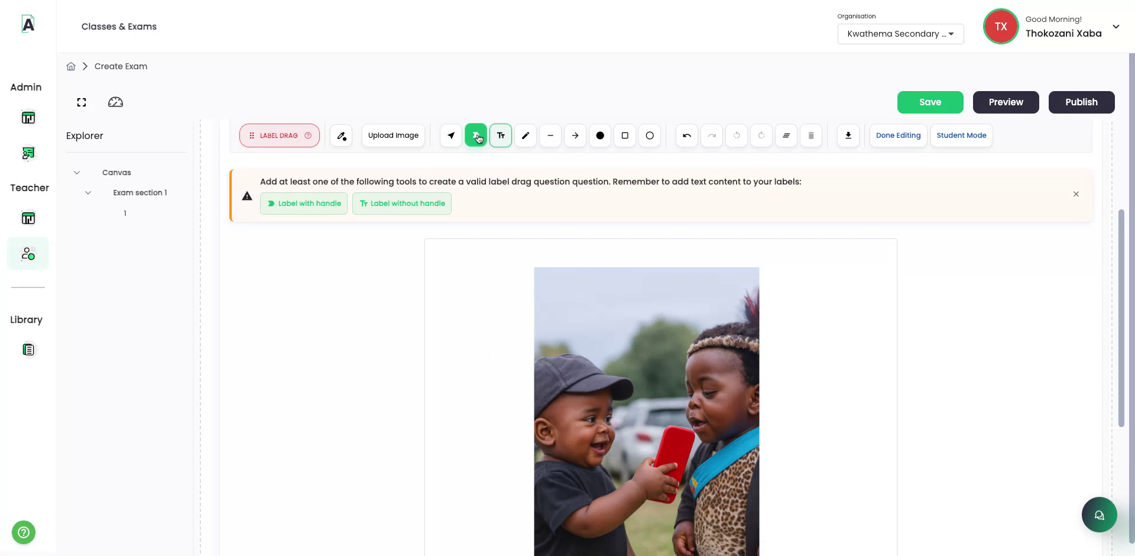The image size is (1135, 556).
Task: Toggle the Tr text label tool
Action: (x=500, y=135)
